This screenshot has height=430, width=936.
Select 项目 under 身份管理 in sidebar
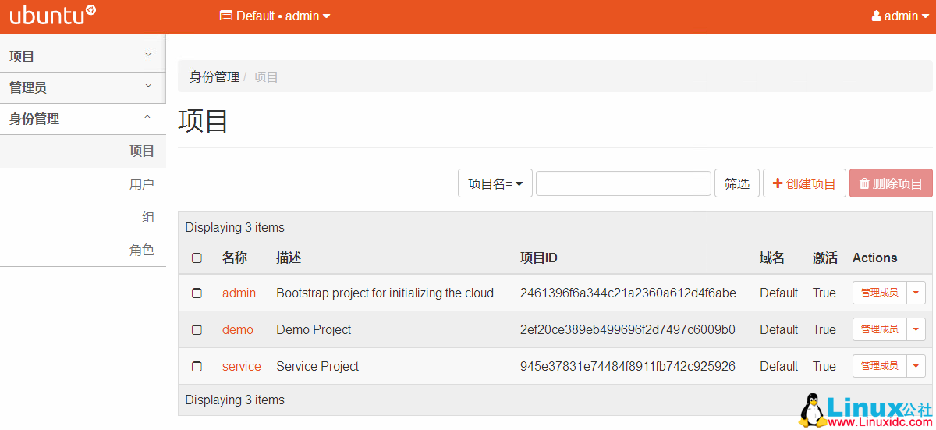point(83,151)
